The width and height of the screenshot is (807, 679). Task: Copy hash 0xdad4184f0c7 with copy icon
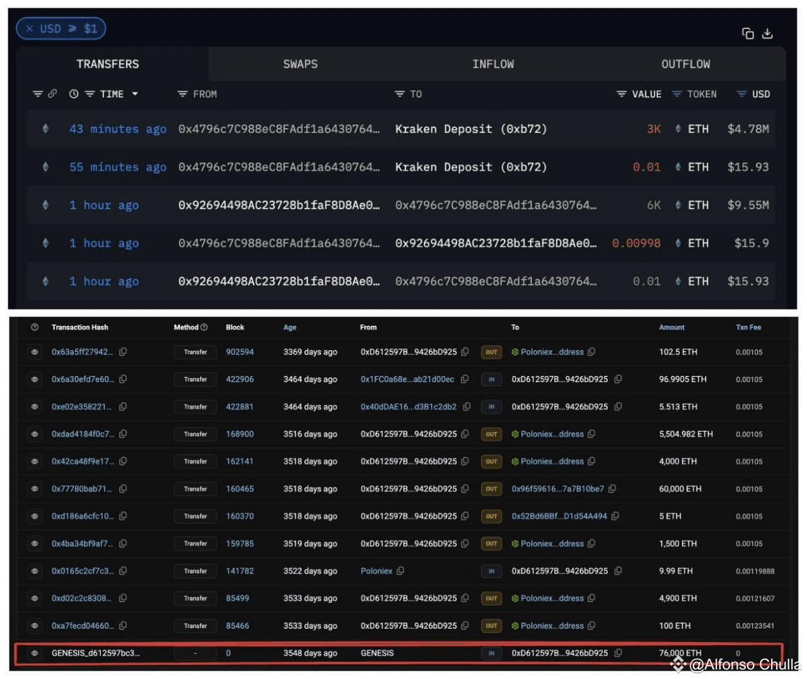tap(123, 434)
